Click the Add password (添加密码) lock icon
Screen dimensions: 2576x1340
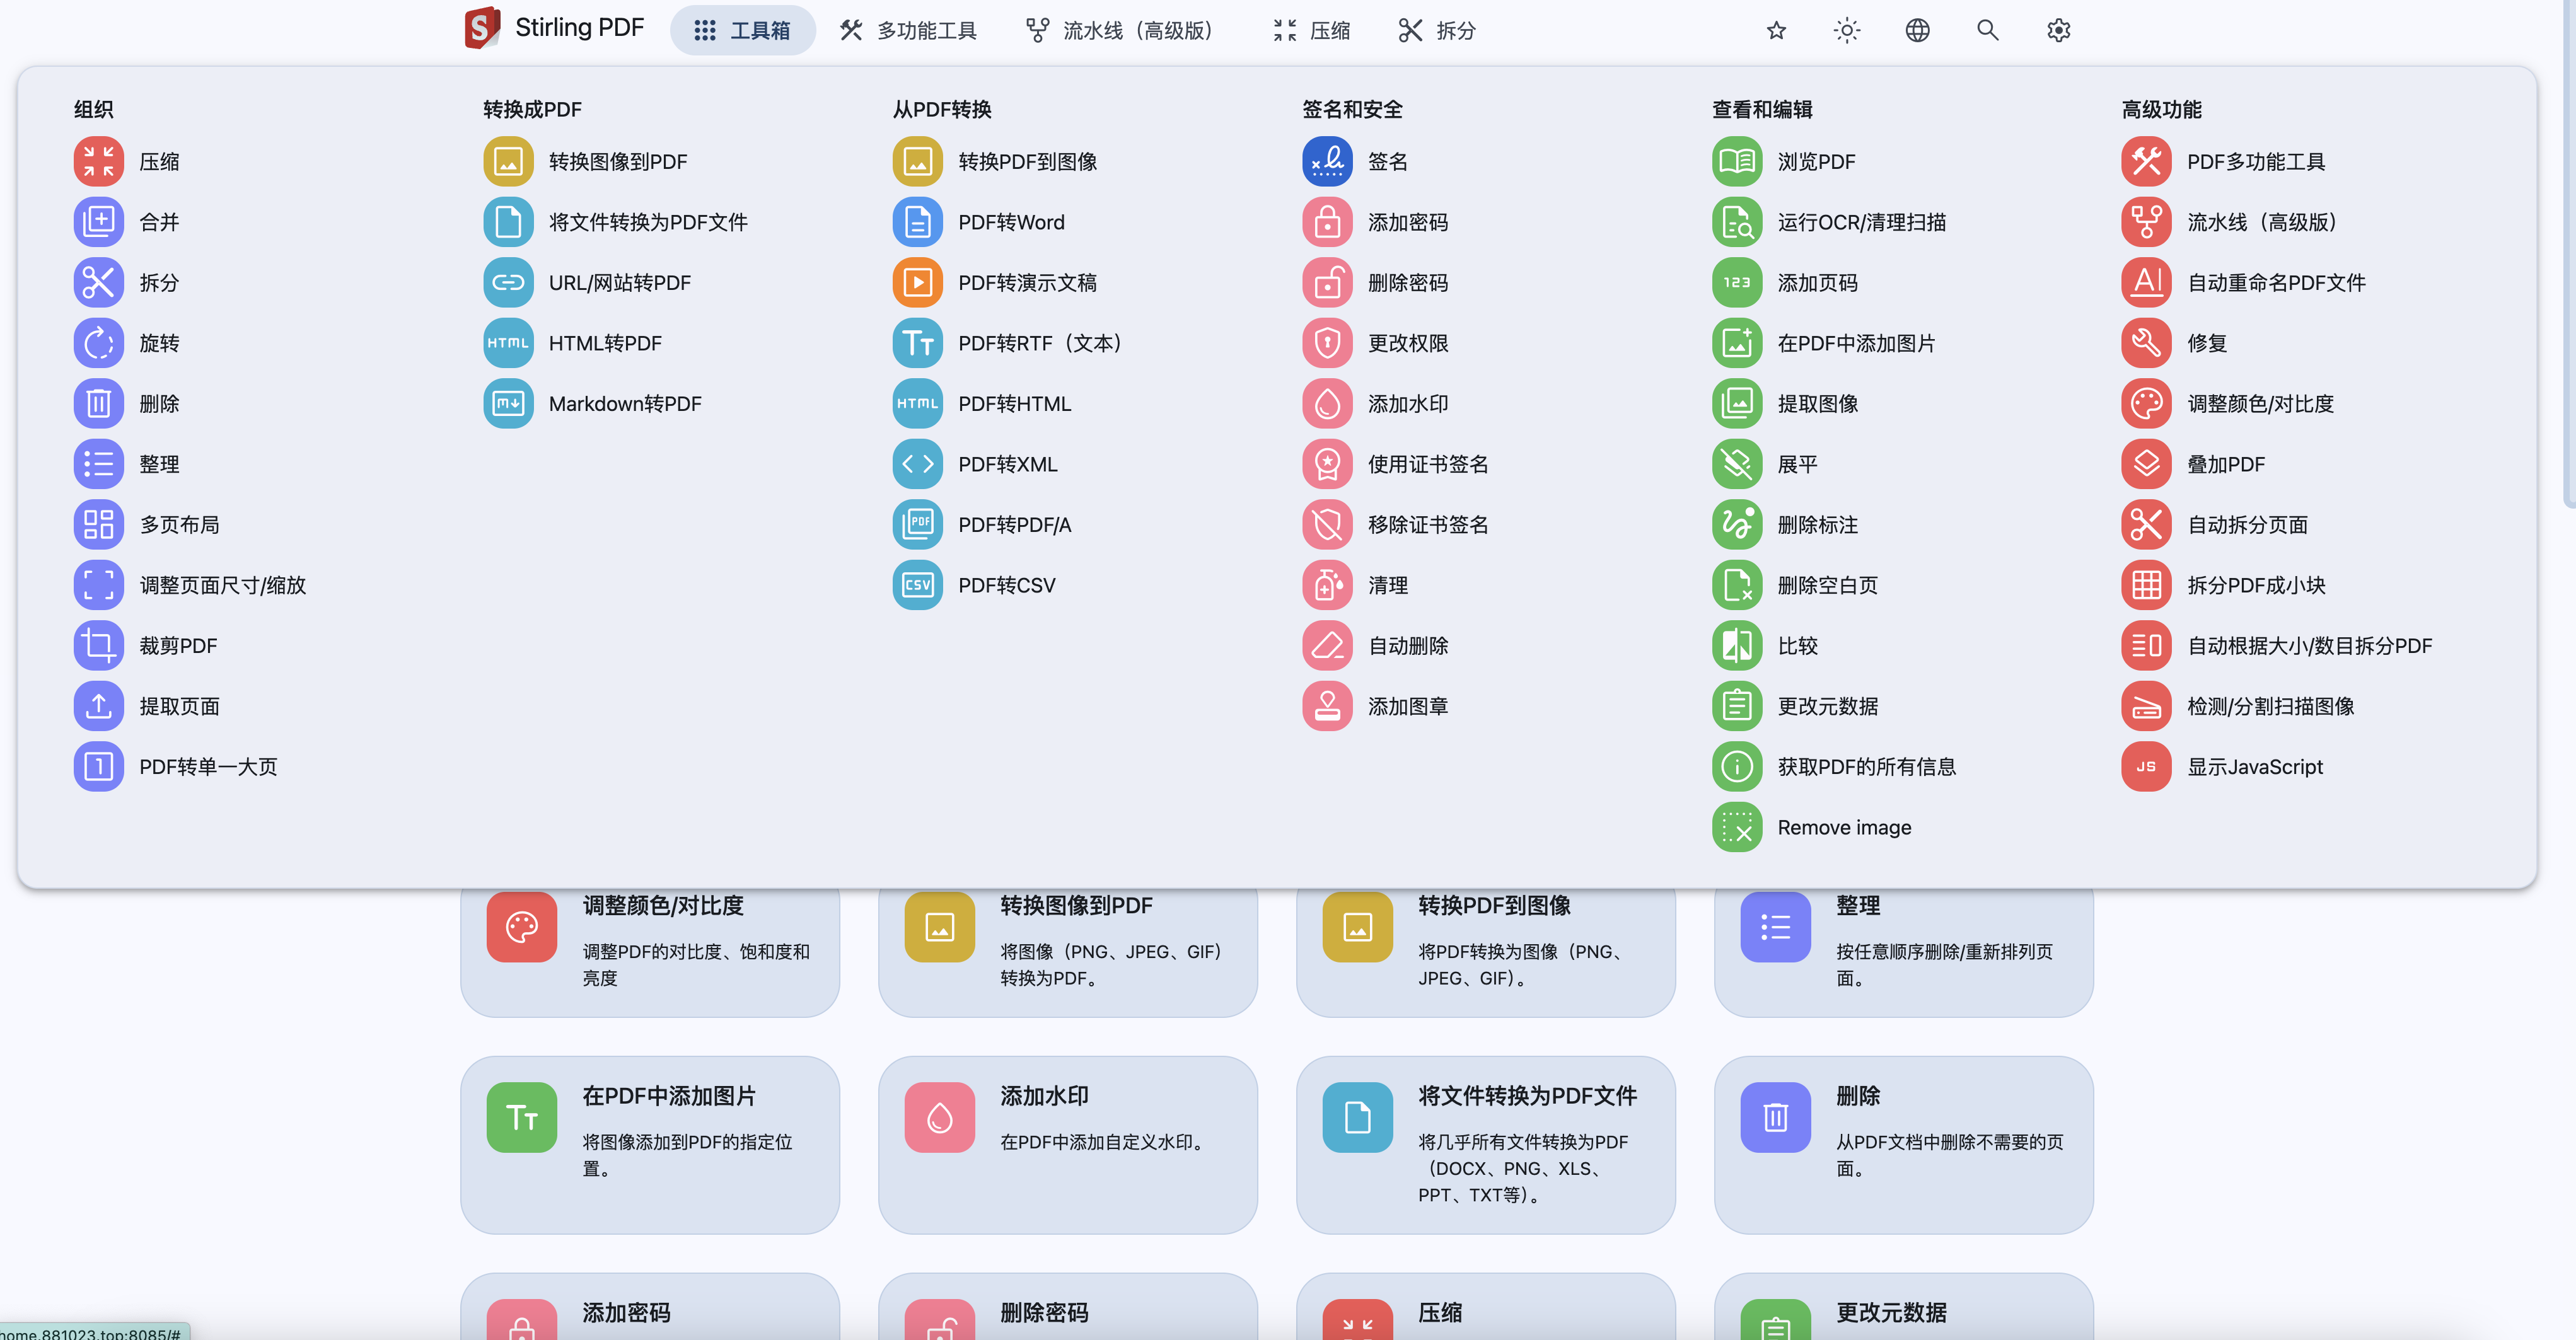1327,222
